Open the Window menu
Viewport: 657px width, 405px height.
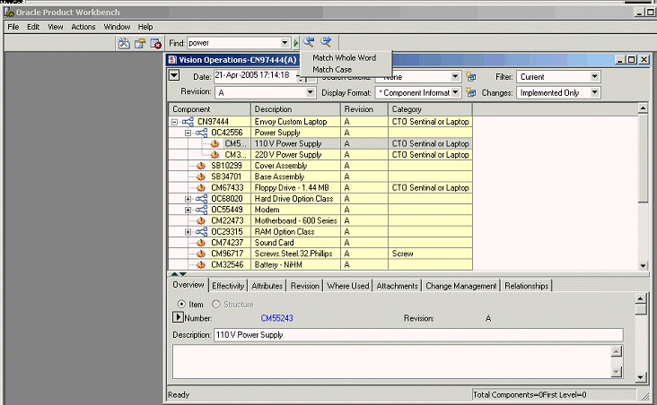(x=117, y=27)
